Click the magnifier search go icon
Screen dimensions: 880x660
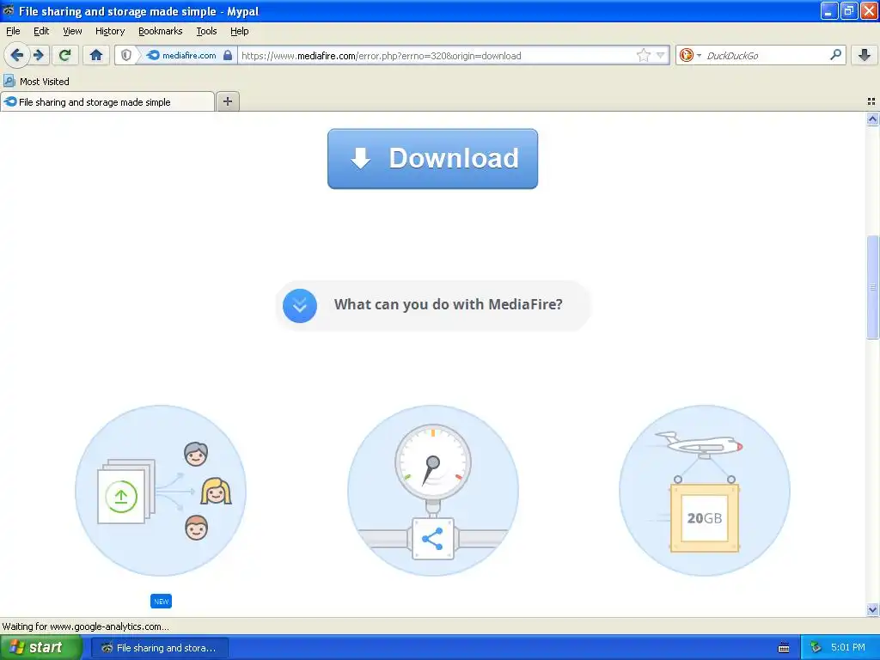click(835, 54)
